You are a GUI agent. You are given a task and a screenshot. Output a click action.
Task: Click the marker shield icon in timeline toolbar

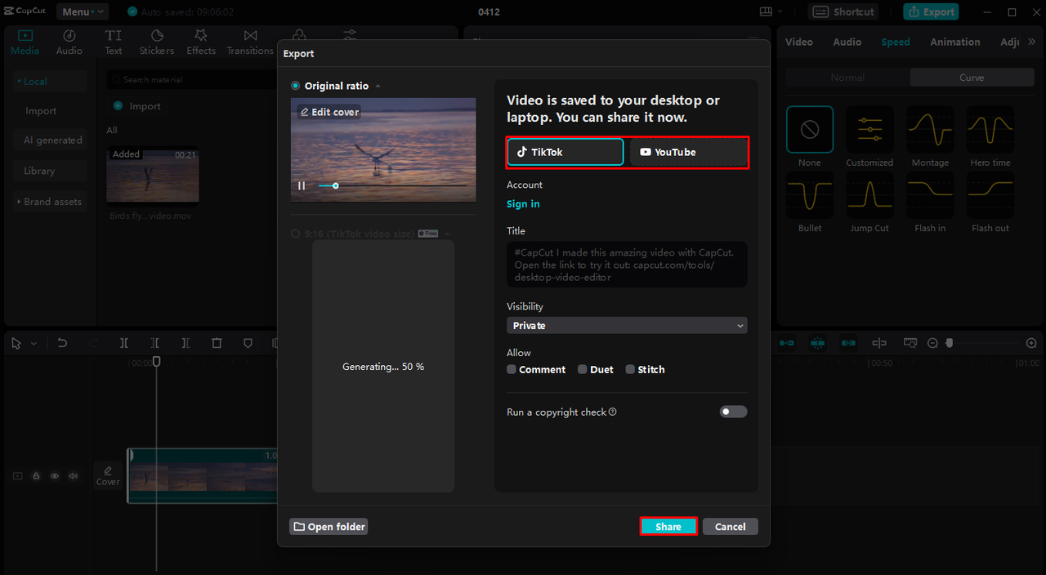pos(248,343)
